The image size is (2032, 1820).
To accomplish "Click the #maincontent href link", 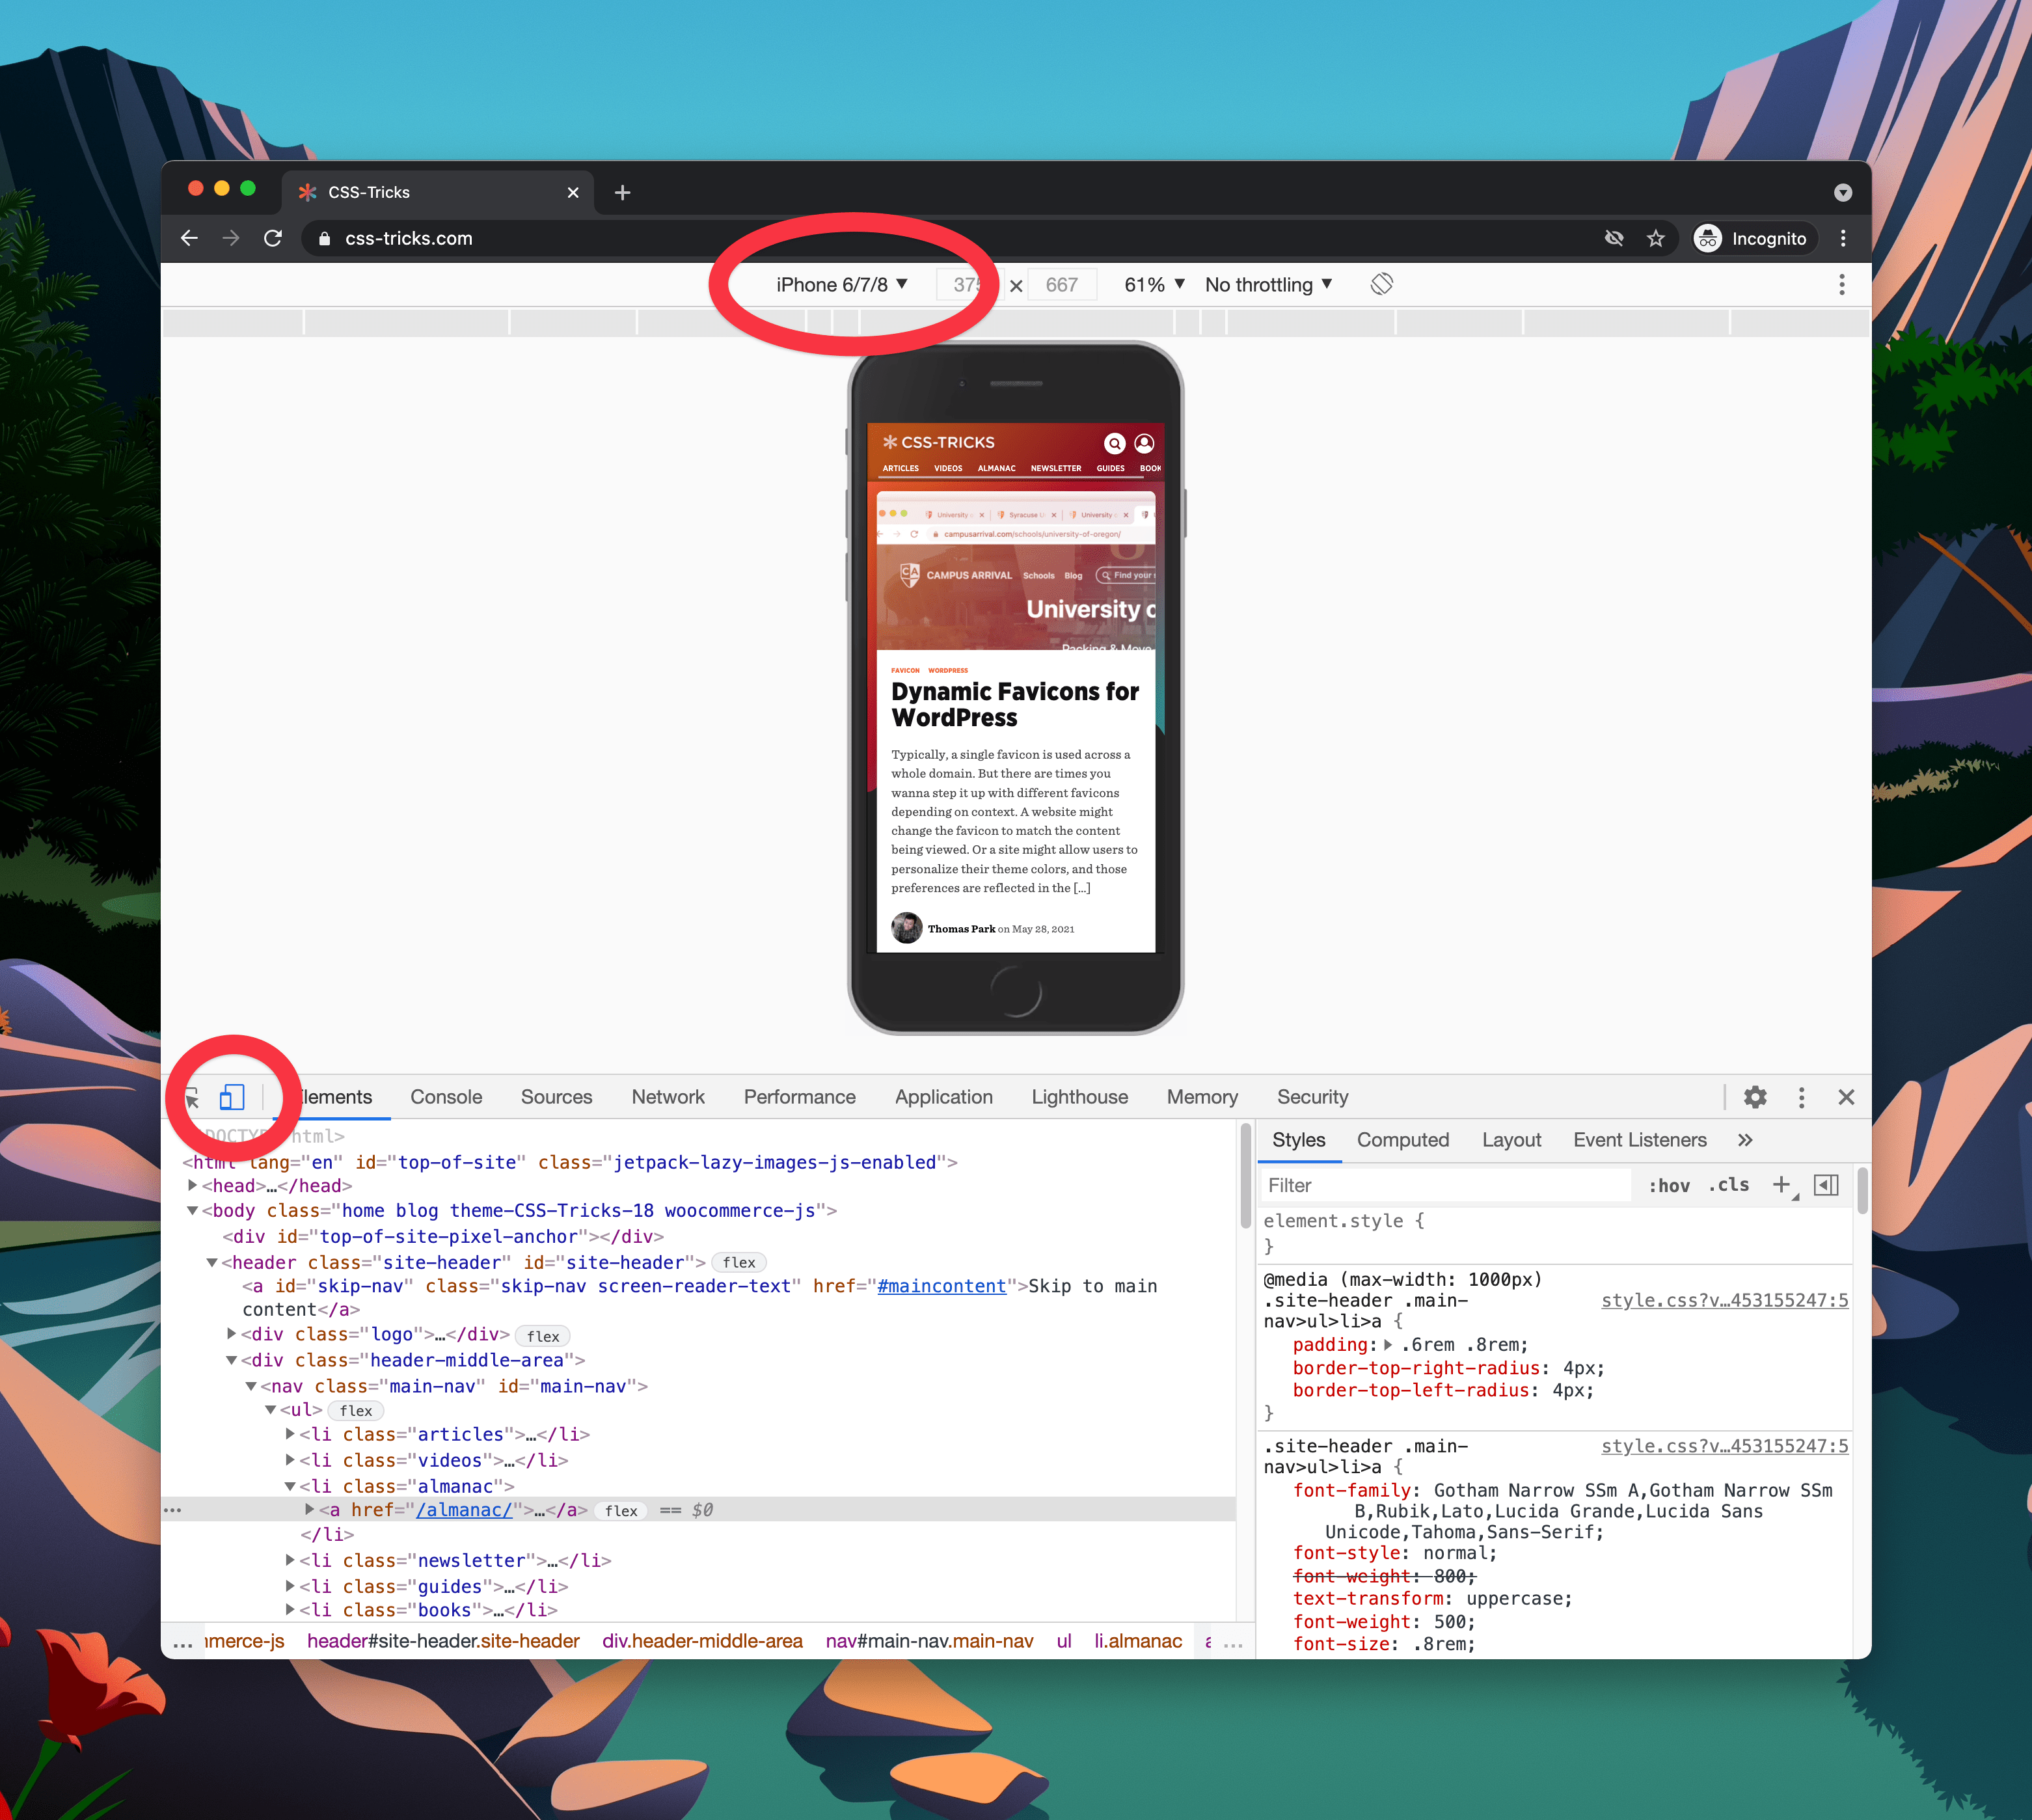I will pos(941,1286).
